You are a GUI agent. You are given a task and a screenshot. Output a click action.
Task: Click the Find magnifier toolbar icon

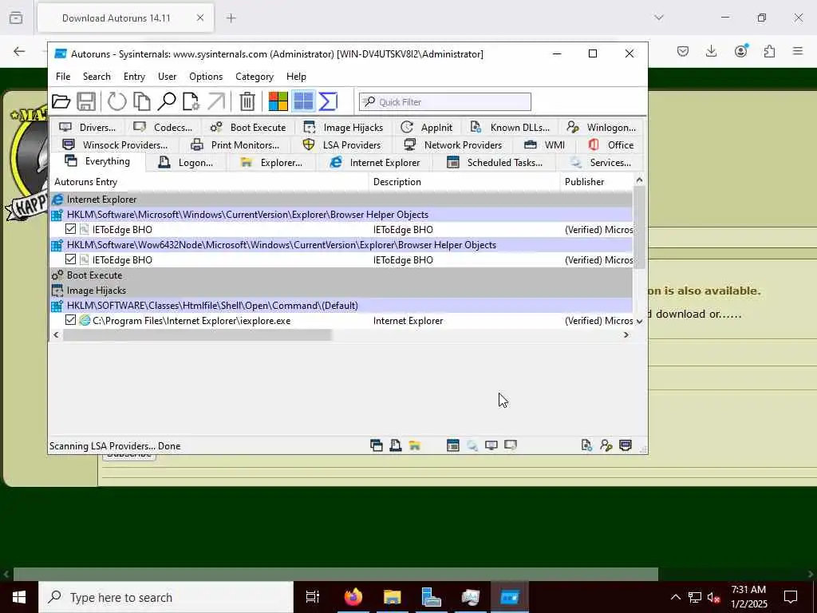click(167, 101)
